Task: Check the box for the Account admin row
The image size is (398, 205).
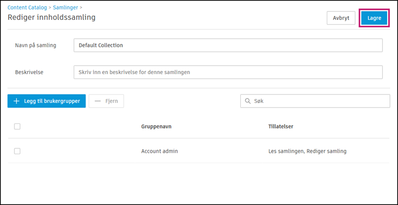Action: [x=17, y=151]
